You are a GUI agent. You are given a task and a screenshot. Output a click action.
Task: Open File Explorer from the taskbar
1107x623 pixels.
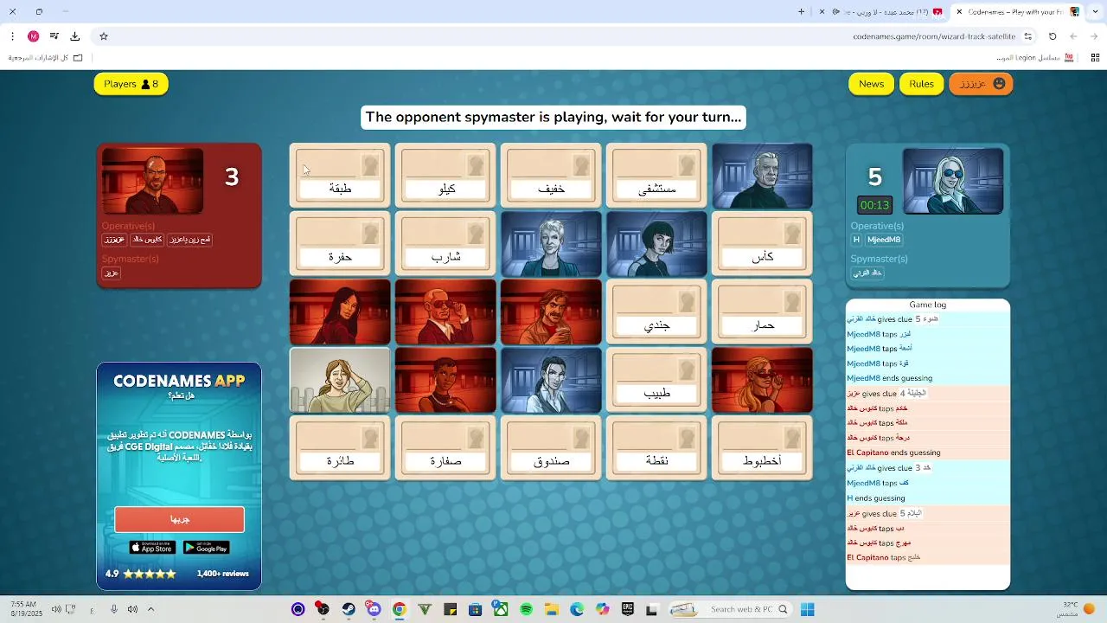click(551, 609)
